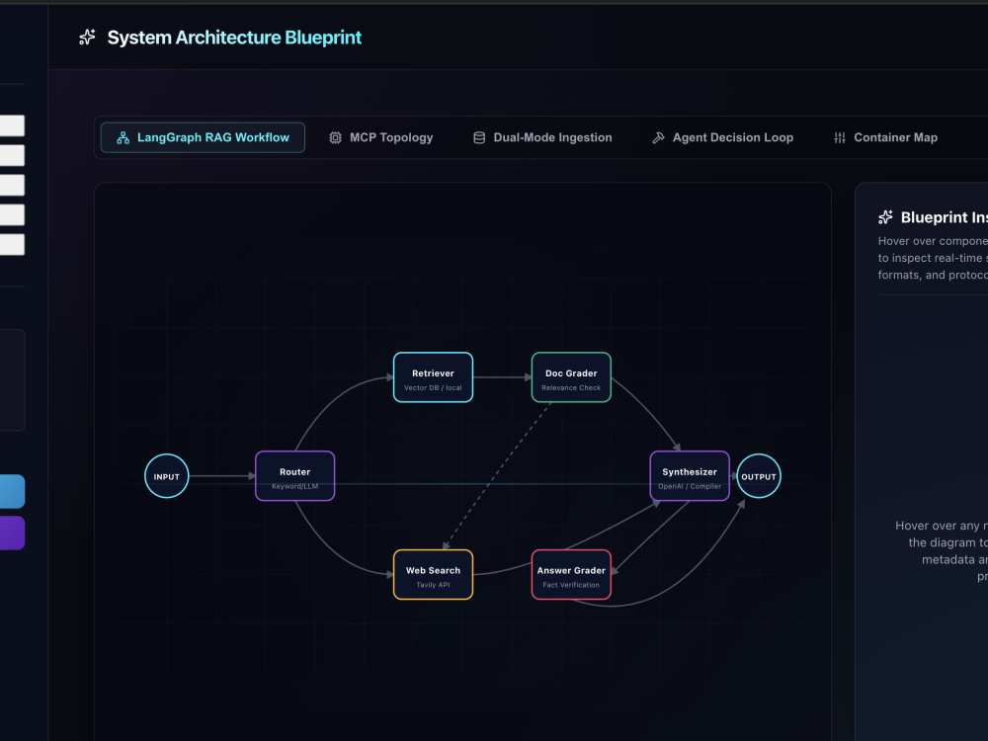Select the Retriever node
Viewport: 988px width, 741px height.
(x=433, y=377)
